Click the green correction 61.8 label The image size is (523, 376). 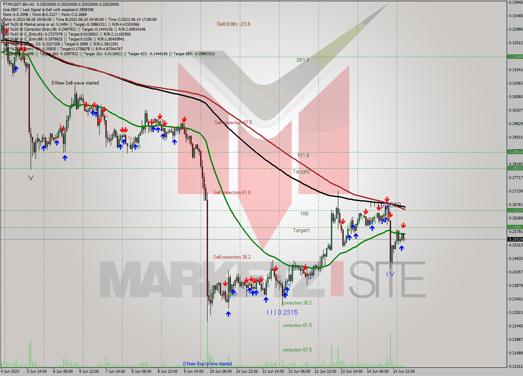pos(297,325)
